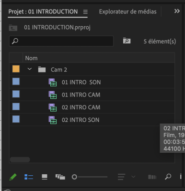Open the Projet panel hamburger menu
Viewport: 185px width, 191px height.
[x=85, y=12]
